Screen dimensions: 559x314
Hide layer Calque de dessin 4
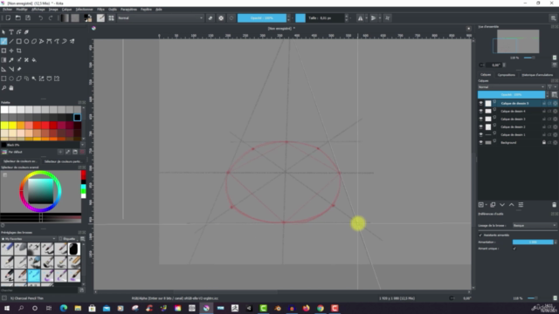(x=481, y=111)
